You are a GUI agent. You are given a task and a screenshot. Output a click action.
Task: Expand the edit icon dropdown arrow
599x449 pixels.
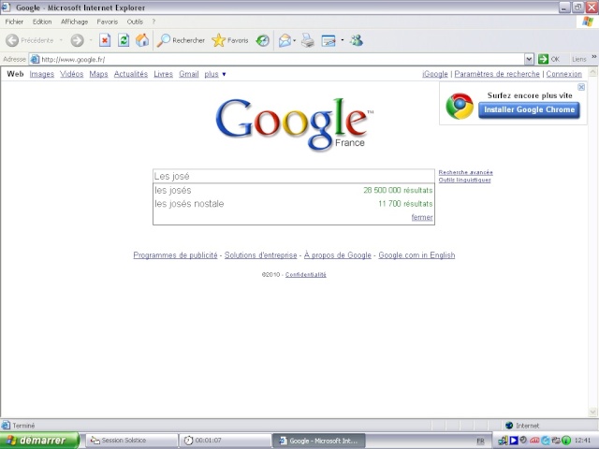[343, 39]
